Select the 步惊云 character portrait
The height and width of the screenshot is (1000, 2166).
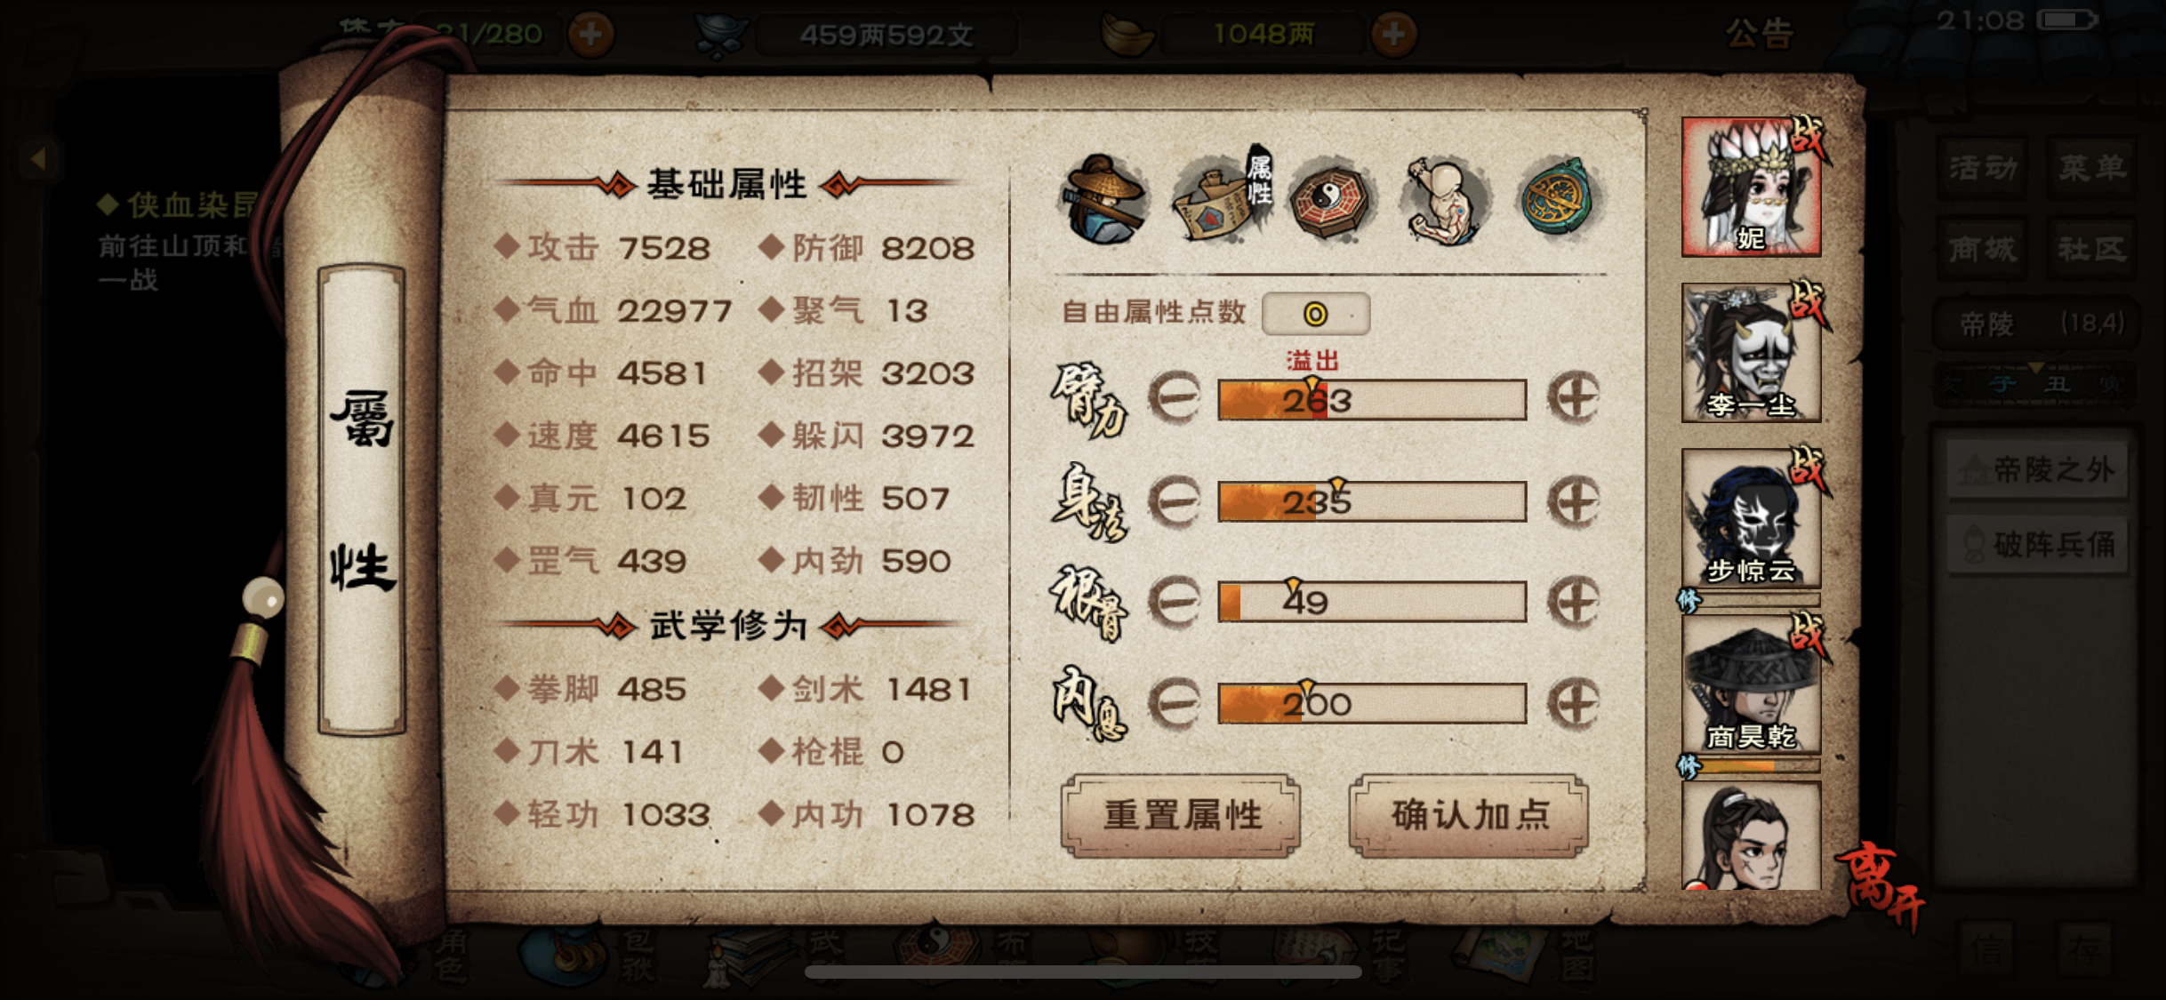(1752, 518)
